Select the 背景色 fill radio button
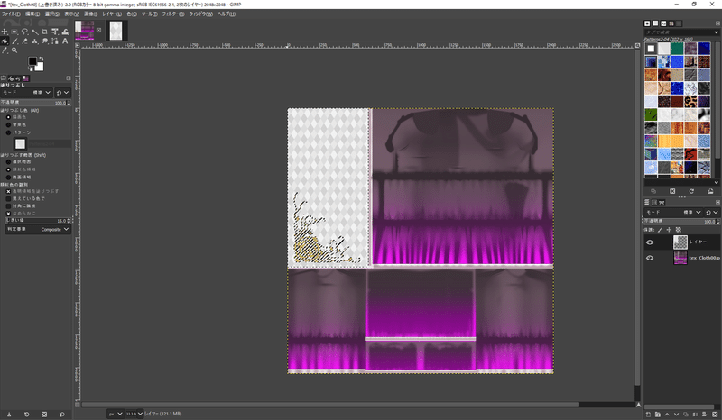 point(9,124)
